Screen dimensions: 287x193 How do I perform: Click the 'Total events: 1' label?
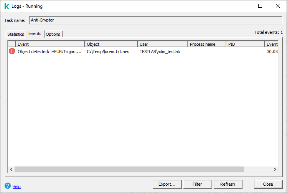click(269, 32)
